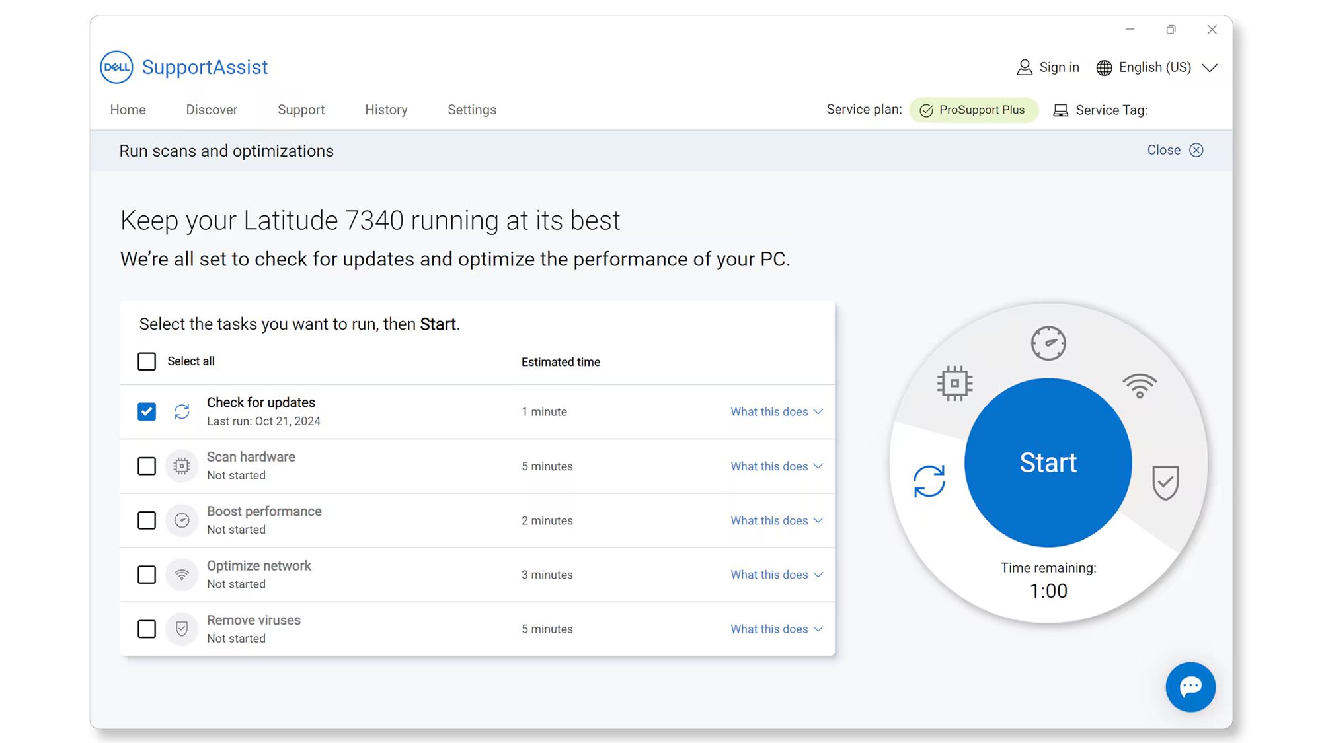The height and width of the screenshot is (743, 1322).
Task: Open the Settings tab
Action: click(x=472, y=110)
